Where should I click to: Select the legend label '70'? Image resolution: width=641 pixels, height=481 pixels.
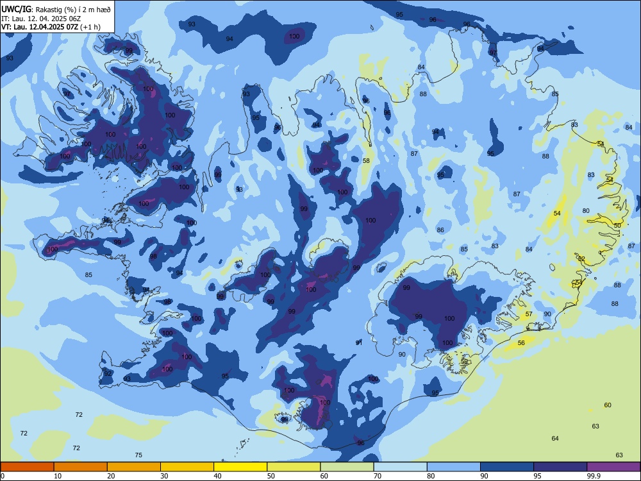click(378, 476)
